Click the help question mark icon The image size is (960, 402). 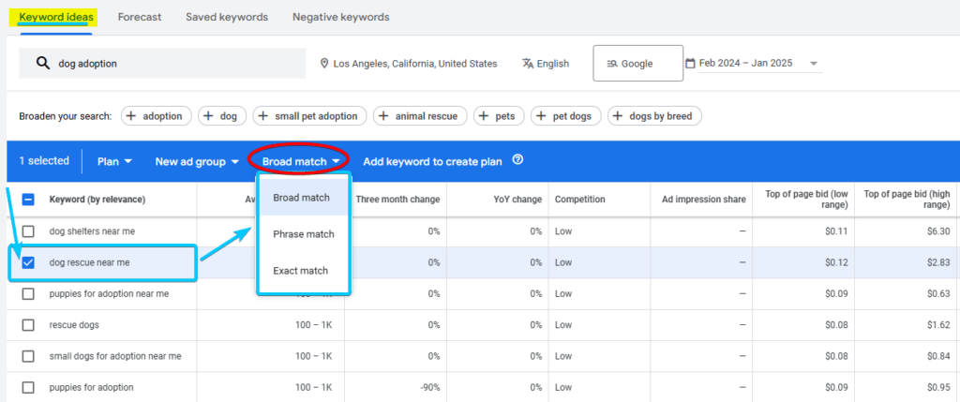pos(517,160)
